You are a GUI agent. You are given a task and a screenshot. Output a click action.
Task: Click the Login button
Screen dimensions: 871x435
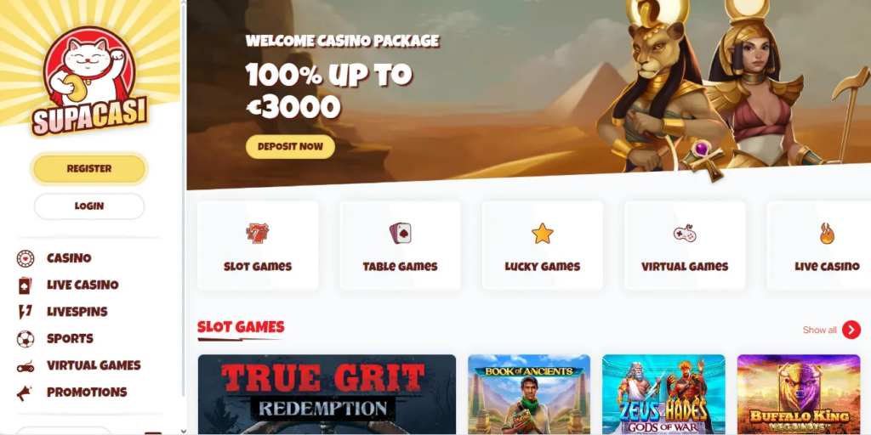[x=88, y=206]
